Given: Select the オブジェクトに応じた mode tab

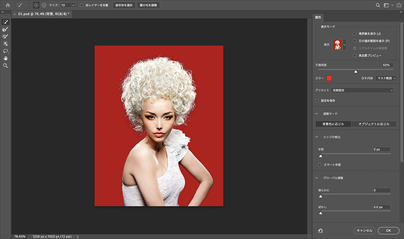Looking at the screenshot, I should [x=373, y=124].
